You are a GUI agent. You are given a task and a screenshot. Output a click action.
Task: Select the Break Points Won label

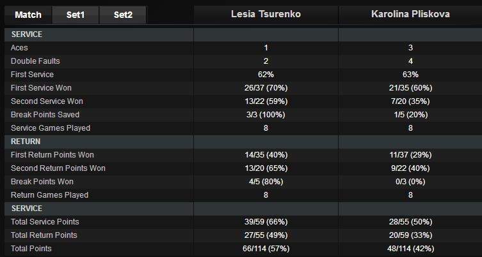tap(40, 182)
